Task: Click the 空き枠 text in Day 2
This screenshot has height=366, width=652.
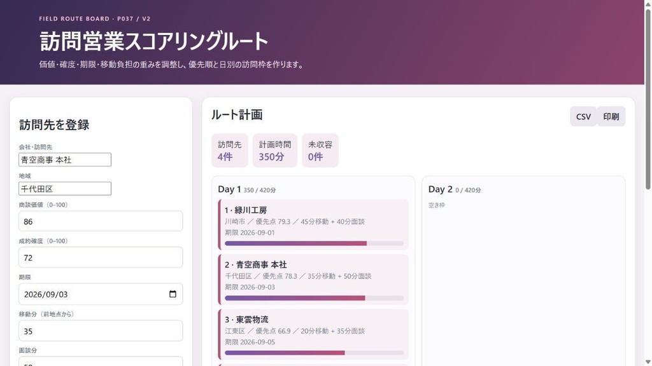Action: pos(437,205)
